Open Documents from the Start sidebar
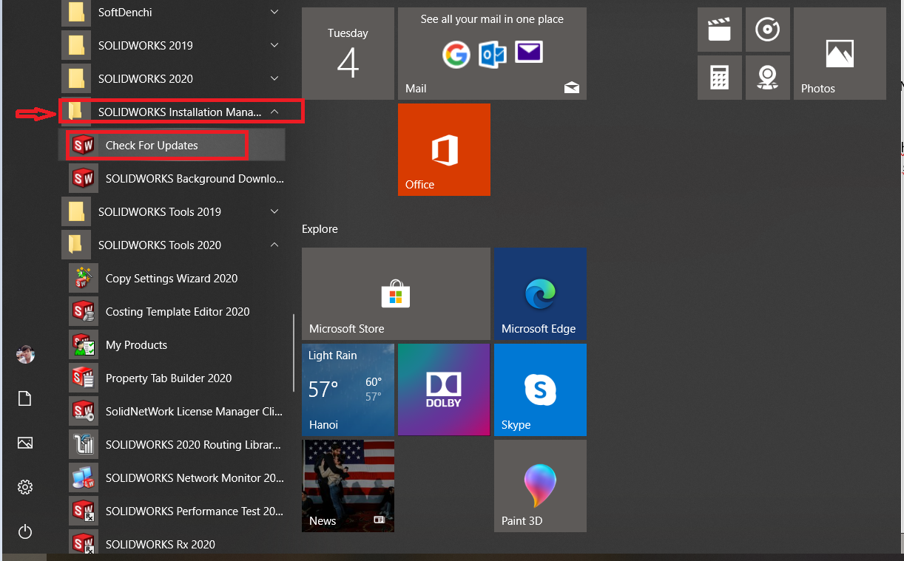 click(25, 399)
